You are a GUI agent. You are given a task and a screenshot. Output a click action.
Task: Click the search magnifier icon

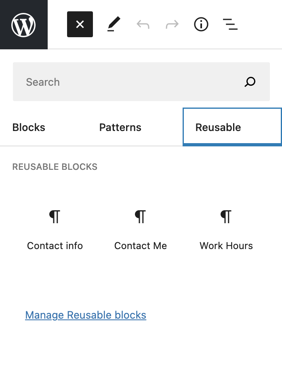click(250, 82)
